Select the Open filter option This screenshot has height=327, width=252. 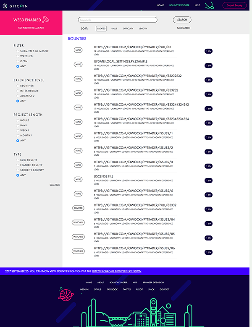(x=18, y=61)
